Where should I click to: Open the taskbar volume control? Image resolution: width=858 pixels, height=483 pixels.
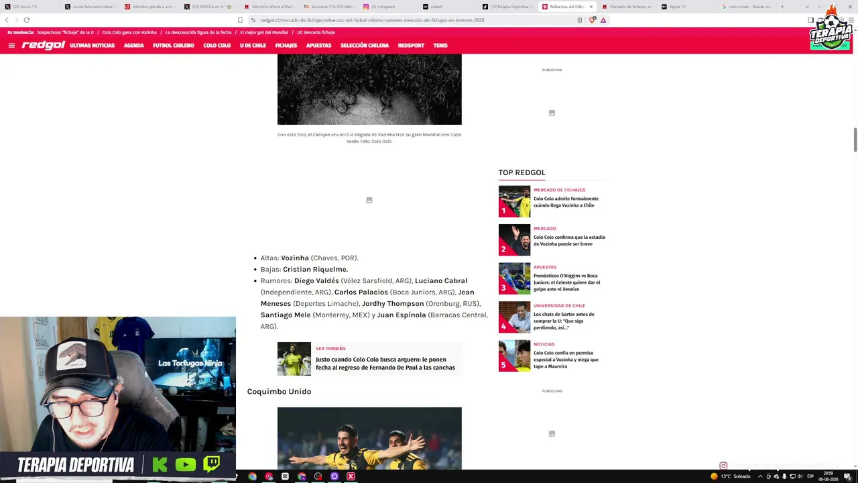pyautogui.click(x=800, y=476)
